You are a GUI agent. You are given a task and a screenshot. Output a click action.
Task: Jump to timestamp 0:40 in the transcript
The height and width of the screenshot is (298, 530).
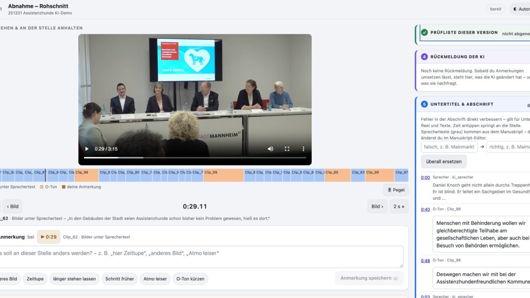click(x=425, y=209)
